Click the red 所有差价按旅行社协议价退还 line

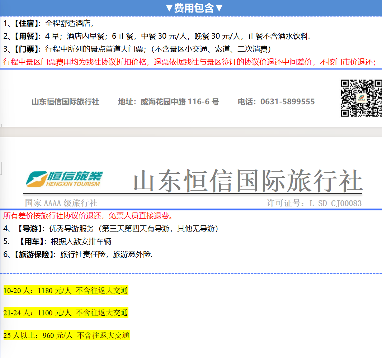(88, 216)
